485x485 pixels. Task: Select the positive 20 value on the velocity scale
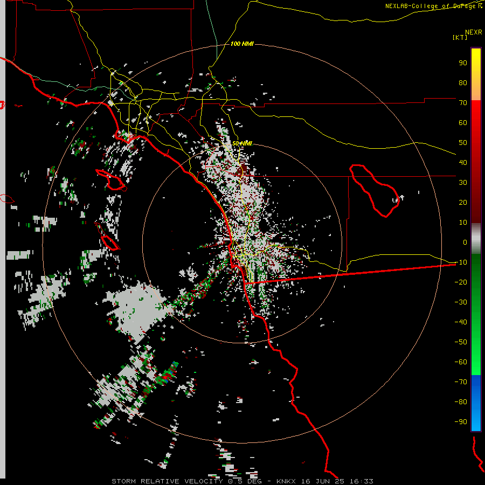click(463, 202)
